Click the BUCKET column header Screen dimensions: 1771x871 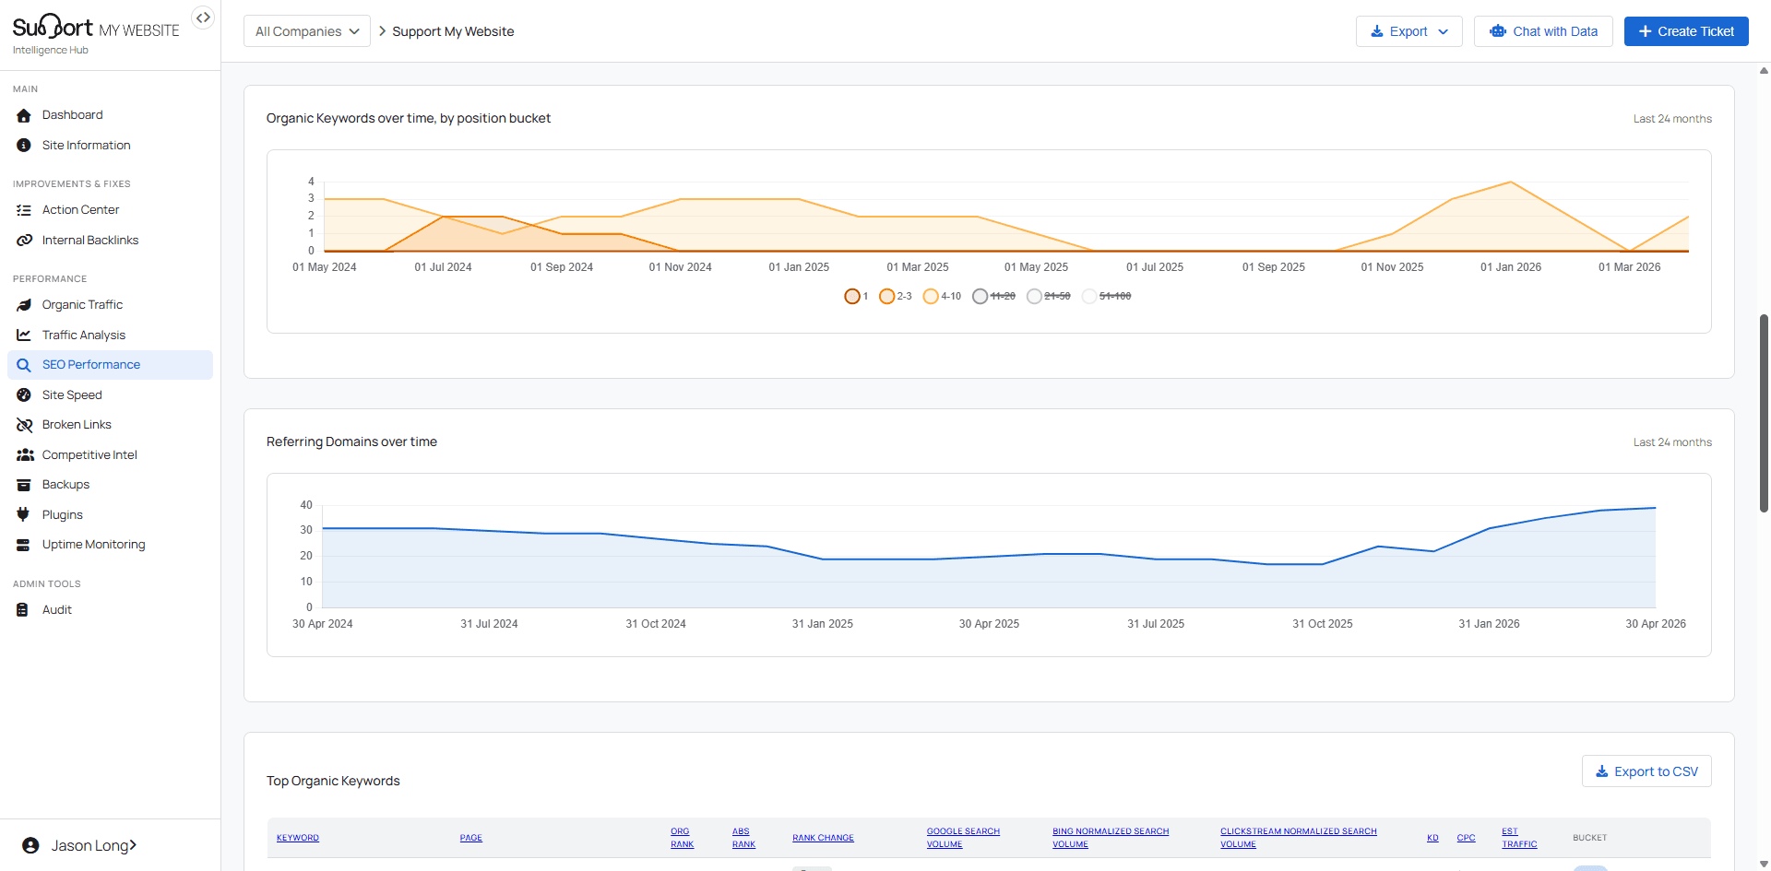1589,838
